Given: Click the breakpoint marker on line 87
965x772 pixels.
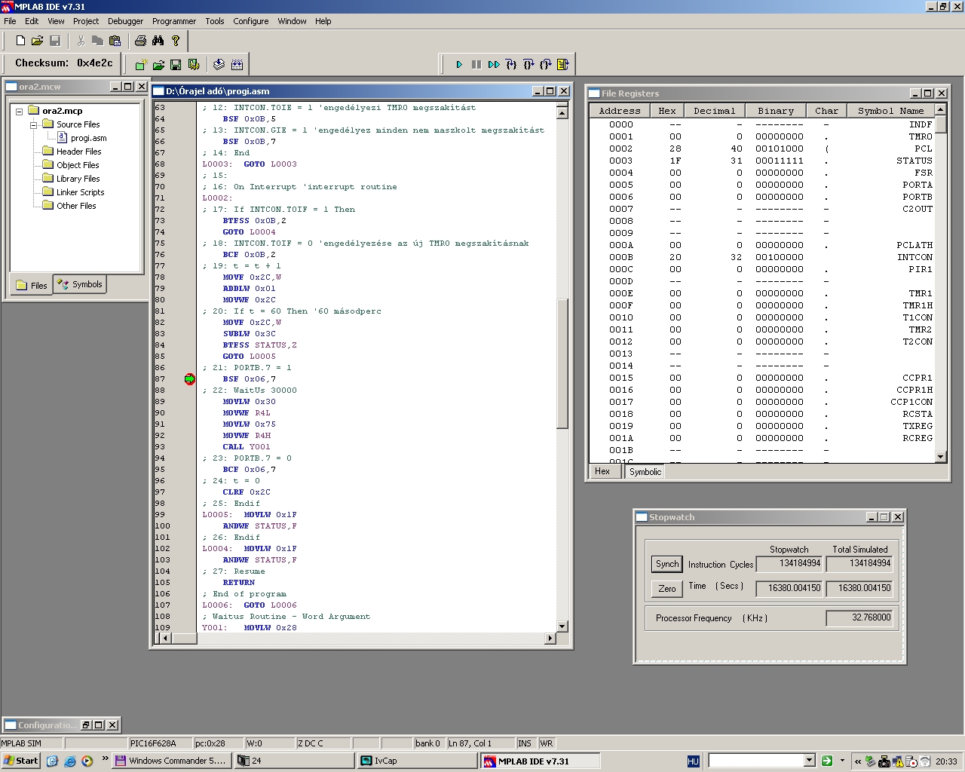Looking at the screenshot, I should pos(189,379).
